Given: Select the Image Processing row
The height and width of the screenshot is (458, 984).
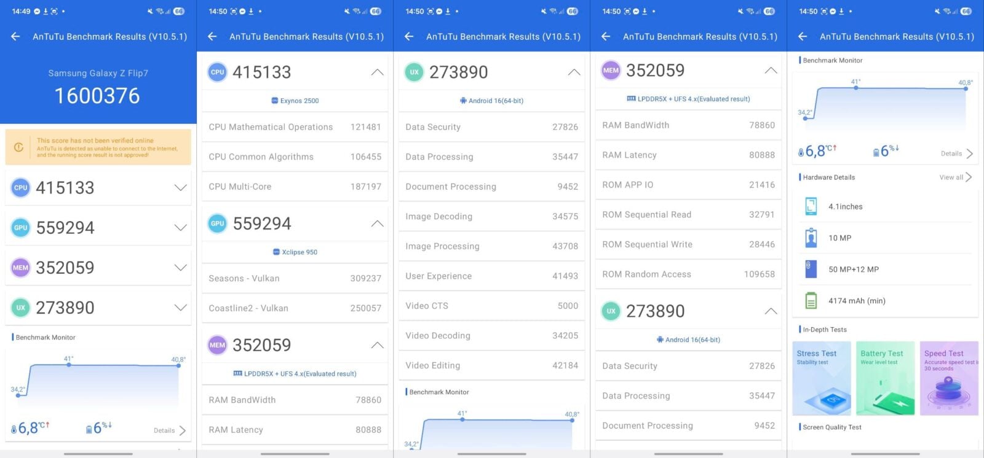Looking at the screenshot, I should (x=492, y=246).
